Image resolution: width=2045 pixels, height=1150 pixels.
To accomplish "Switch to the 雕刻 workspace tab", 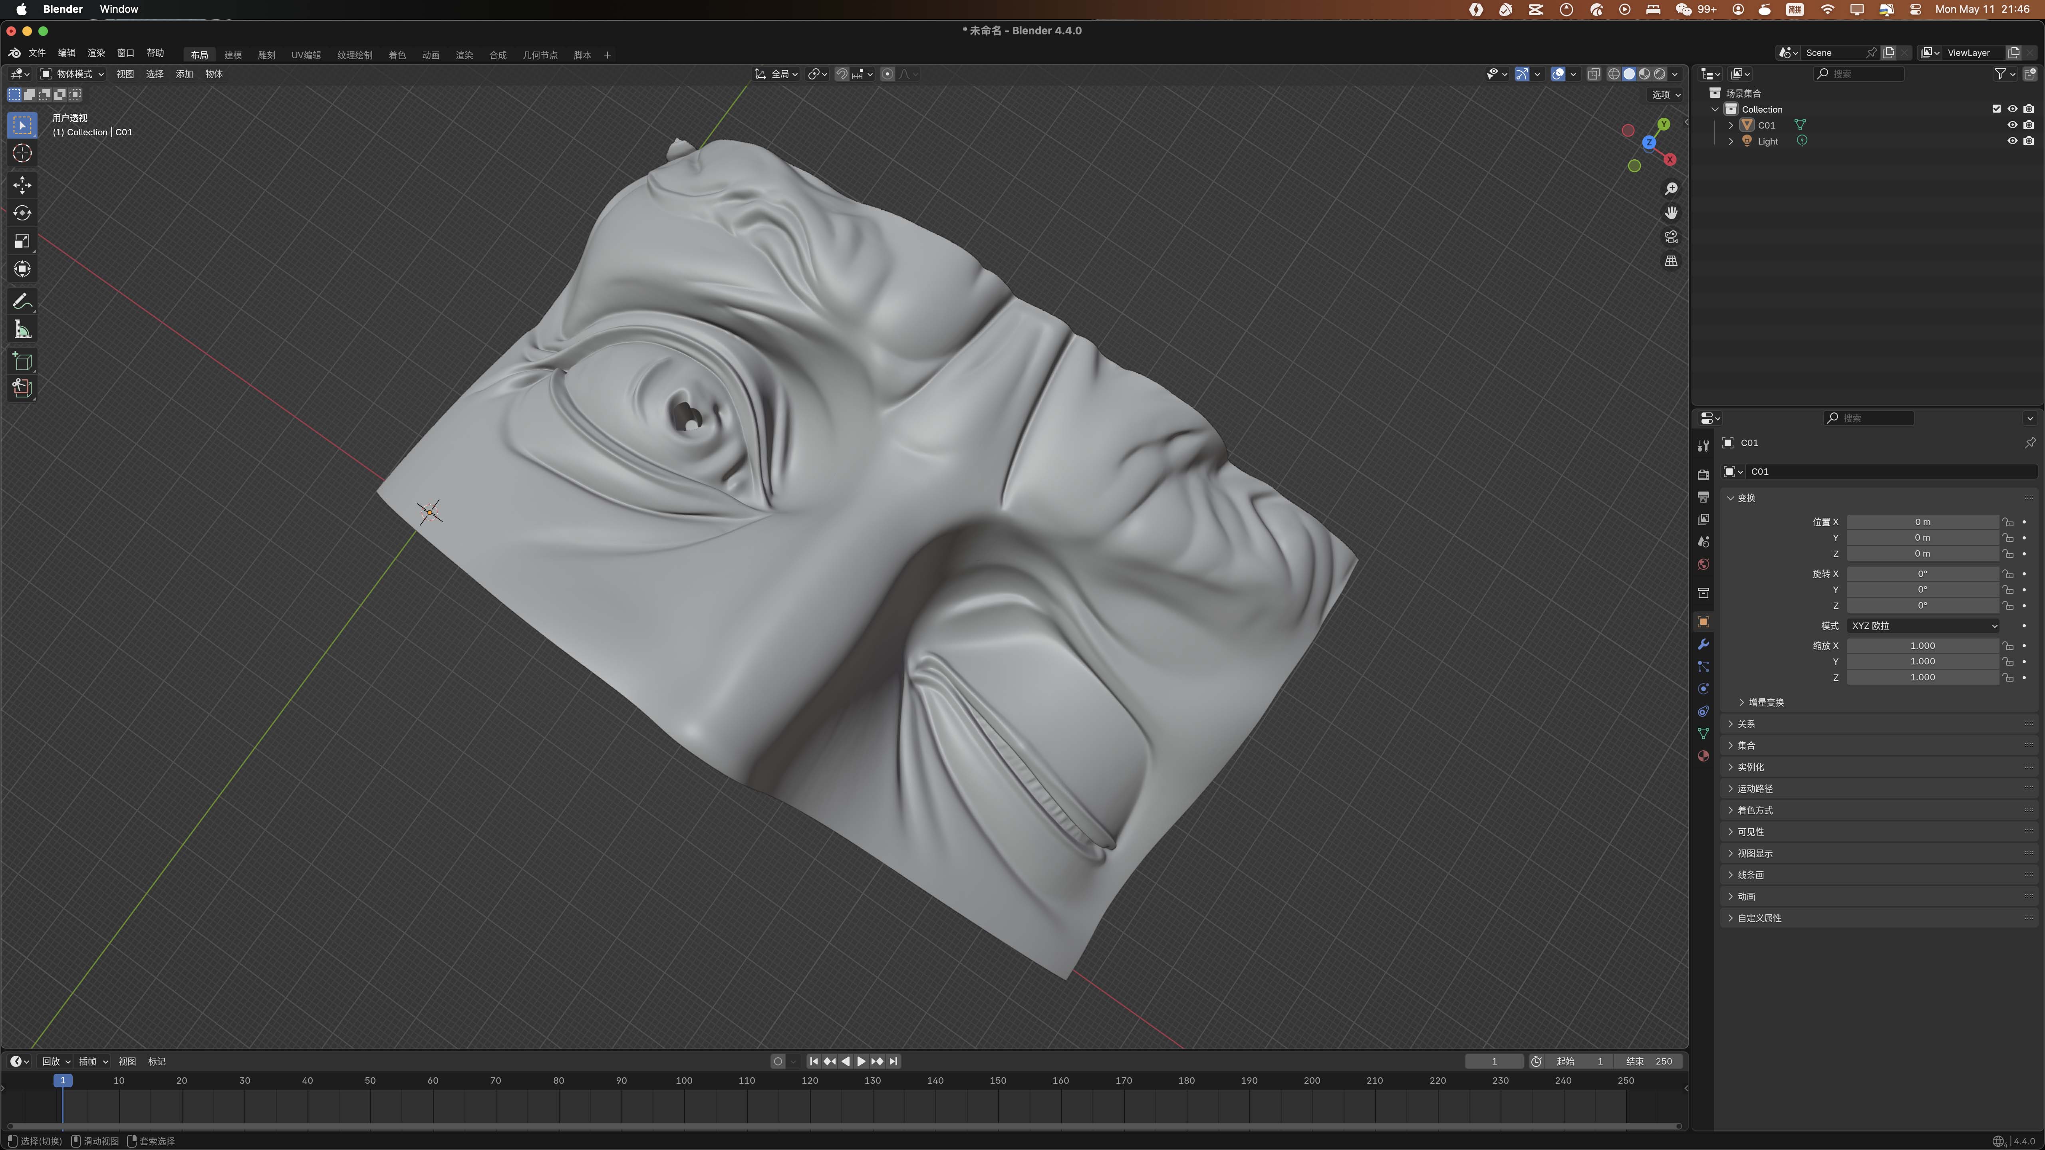I will point(267,55).
